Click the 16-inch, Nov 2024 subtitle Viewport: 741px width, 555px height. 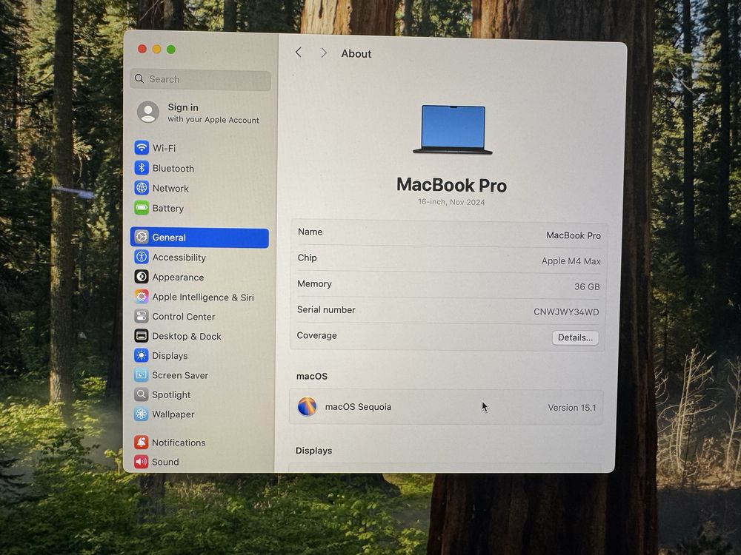[x=451, y=202]
